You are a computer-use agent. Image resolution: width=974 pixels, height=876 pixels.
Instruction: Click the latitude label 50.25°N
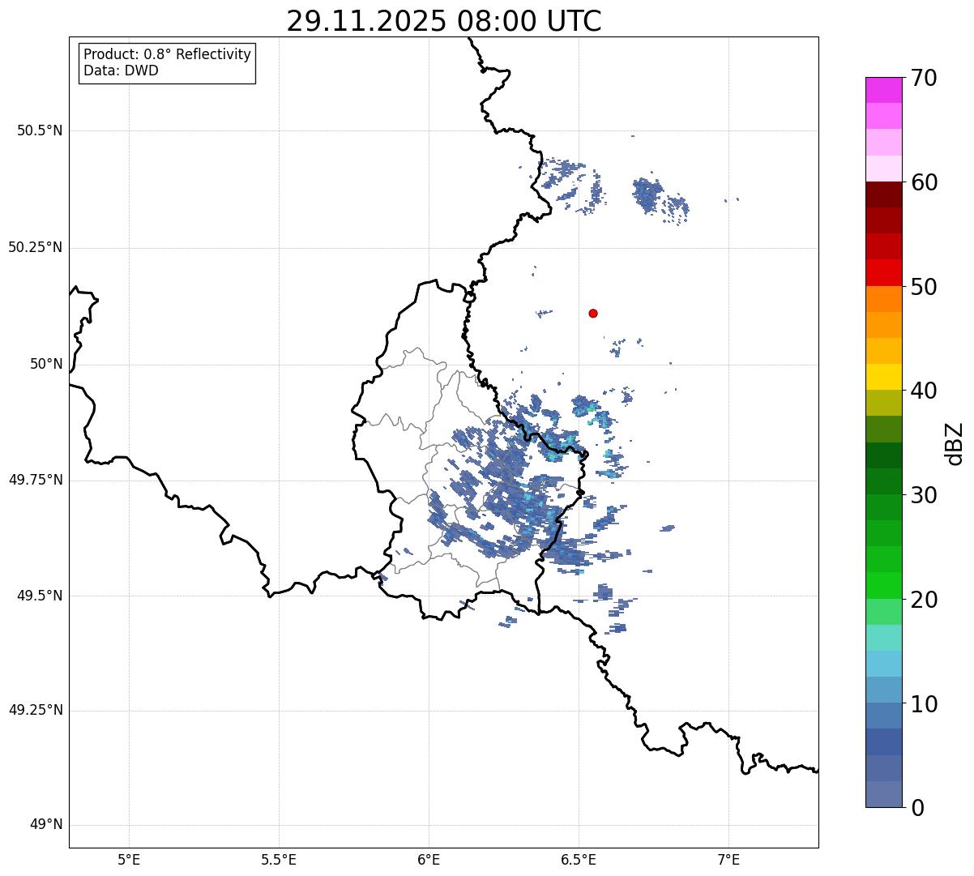click(36, 247)
